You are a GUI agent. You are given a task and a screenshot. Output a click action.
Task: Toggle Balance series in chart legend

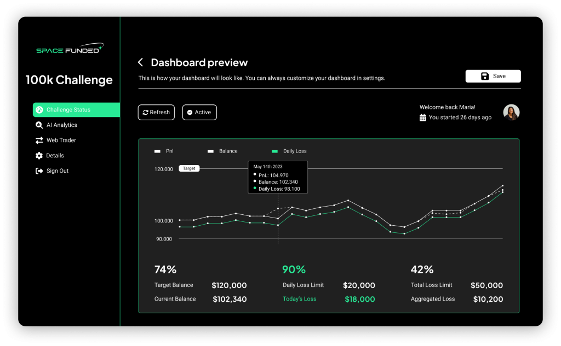(x=224, y=151)
